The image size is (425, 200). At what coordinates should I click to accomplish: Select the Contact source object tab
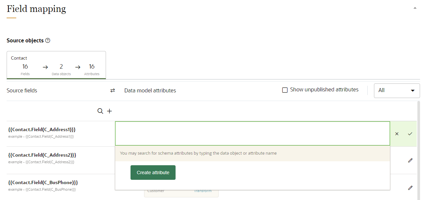[56, 65]
